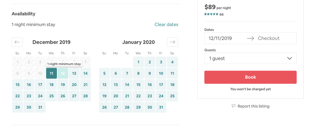Open the 1 guest selector
Image resolution: width=321 pixels, height=131 pixels.
coord(250,58)
